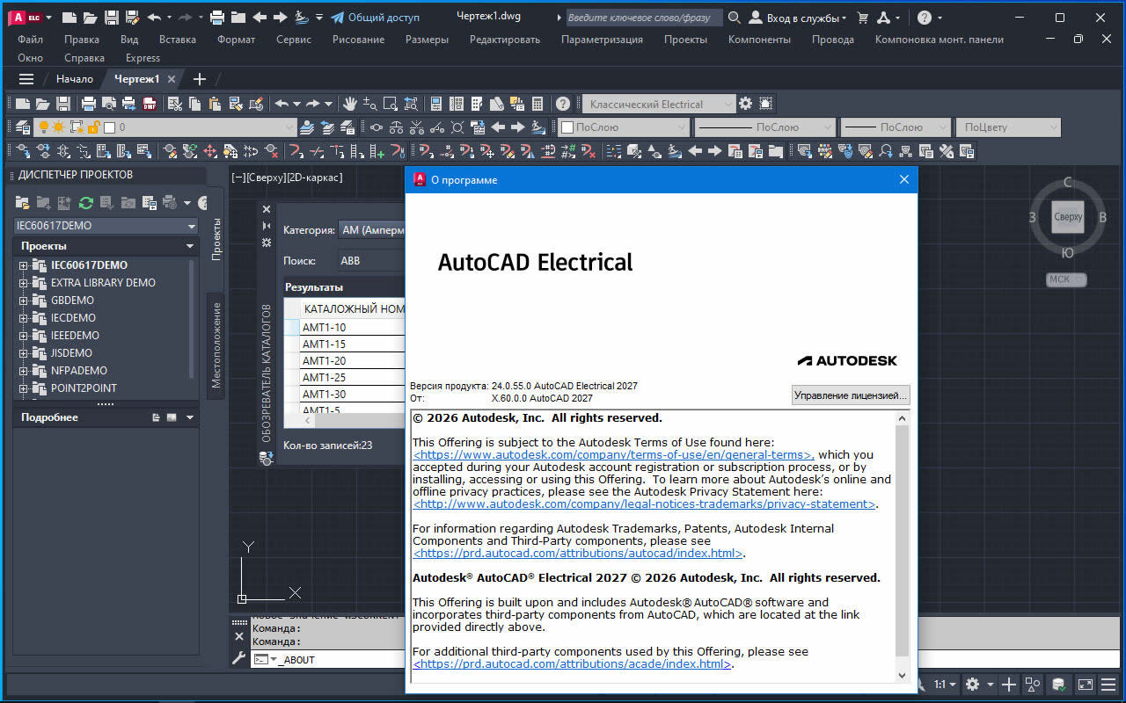Toggle the layer lock padlock icon
Screen dimensions: 1126x703
[x=94, y=127]
